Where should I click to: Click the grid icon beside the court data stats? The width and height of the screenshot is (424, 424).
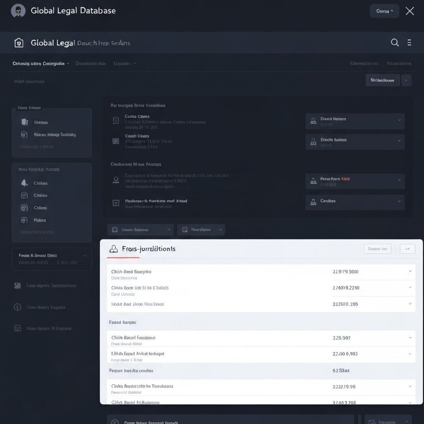tap(115, 141)
